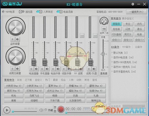This screenshot has width=149, height=116.
Task: Click the 话筒总音量 large knob
Action: [15, 57]
